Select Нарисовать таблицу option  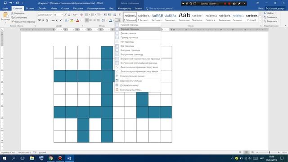138,81
